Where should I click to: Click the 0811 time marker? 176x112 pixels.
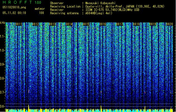(19, 24)
